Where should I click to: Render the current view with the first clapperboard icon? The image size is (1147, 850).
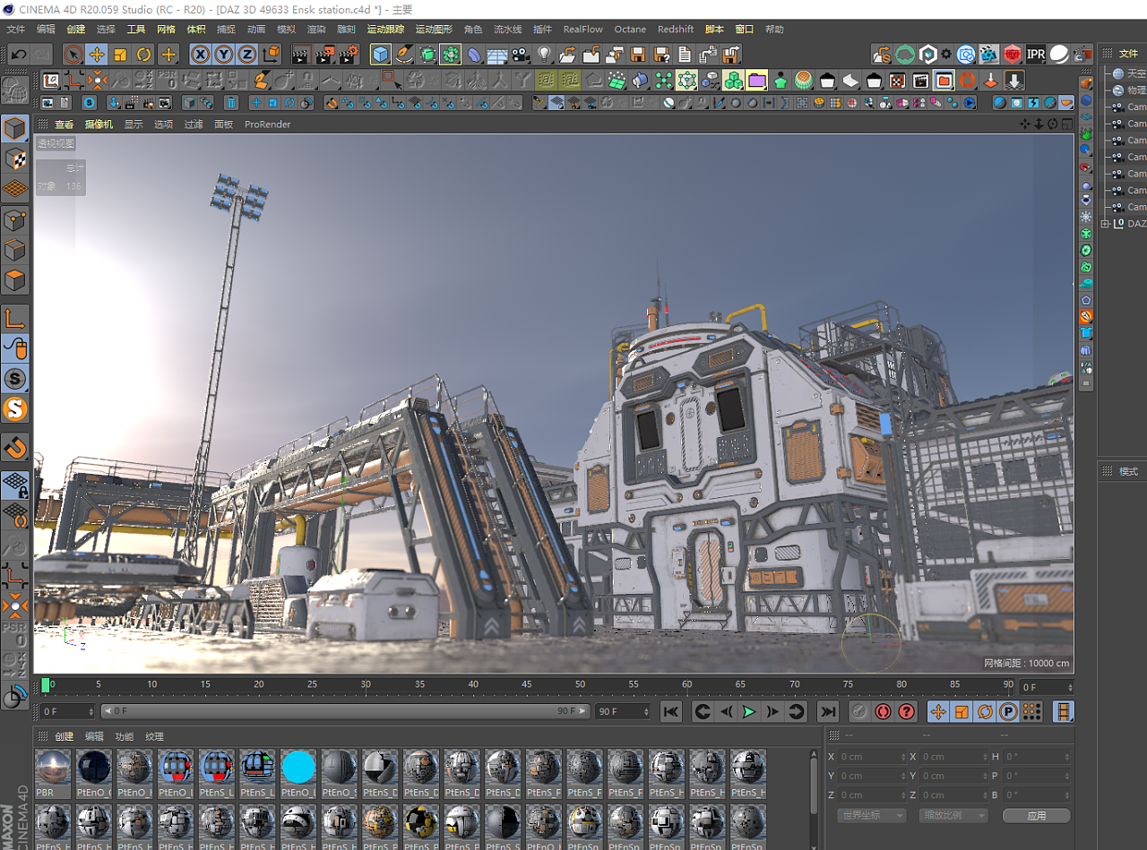coord(301,55)
